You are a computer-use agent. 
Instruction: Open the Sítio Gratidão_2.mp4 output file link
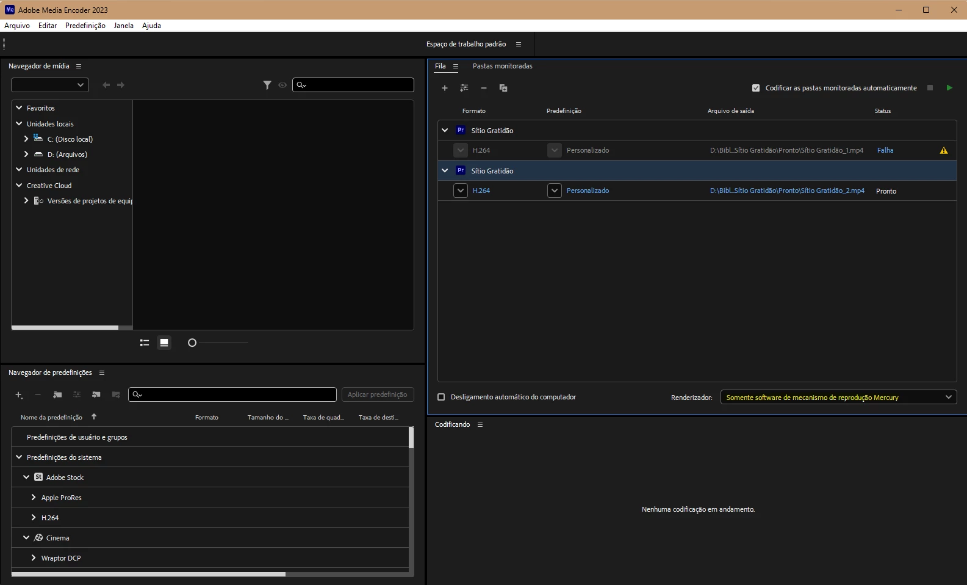click(x=787, y=191)
